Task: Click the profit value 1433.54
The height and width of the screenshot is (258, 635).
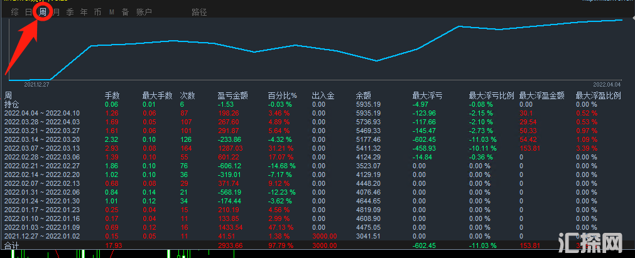Action: click(230, 227)
